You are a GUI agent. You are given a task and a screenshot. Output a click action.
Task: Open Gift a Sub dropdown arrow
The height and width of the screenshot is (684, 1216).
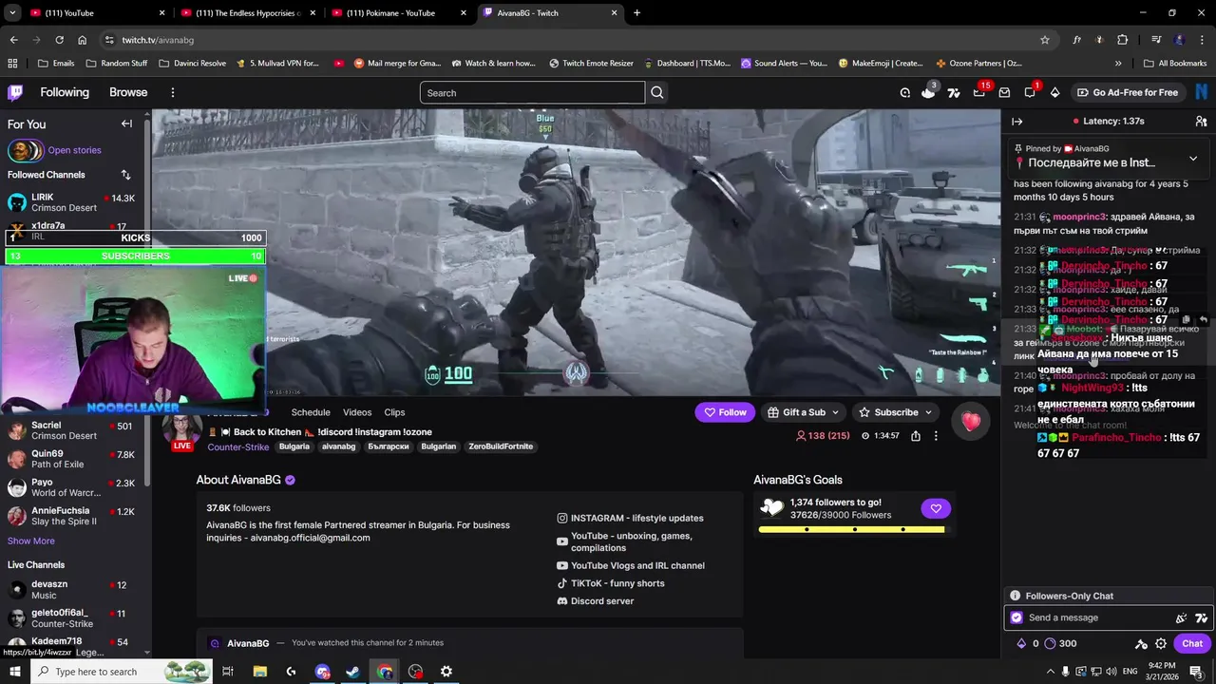coord(835,412)
